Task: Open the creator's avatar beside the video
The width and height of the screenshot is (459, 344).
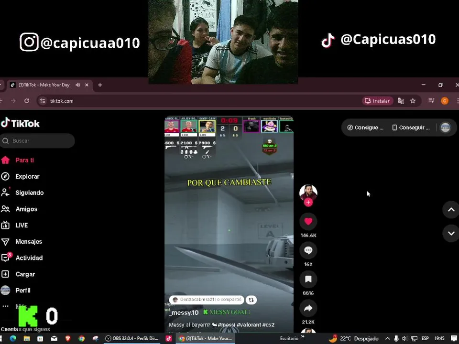Action: [x=308, y=192]
